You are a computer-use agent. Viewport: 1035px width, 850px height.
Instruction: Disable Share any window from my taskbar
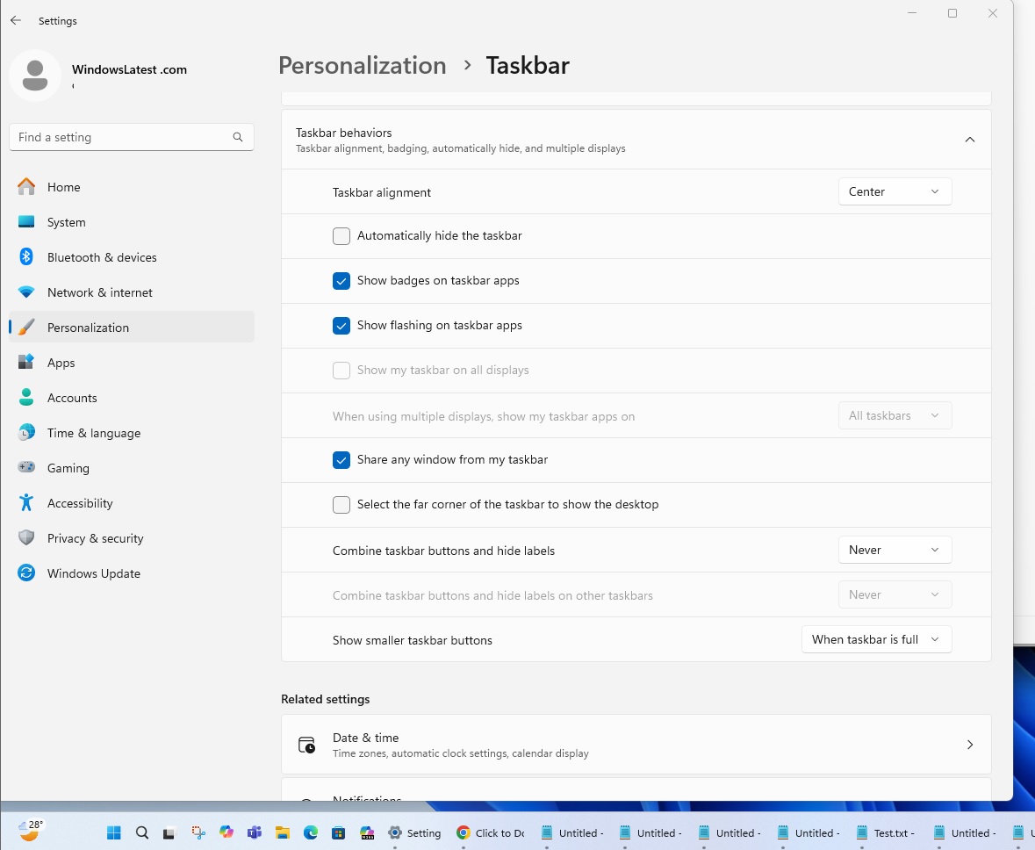(x=341, y=459)
